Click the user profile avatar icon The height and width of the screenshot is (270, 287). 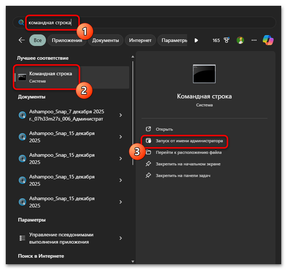pyautogui.click(x=240, y=40)
